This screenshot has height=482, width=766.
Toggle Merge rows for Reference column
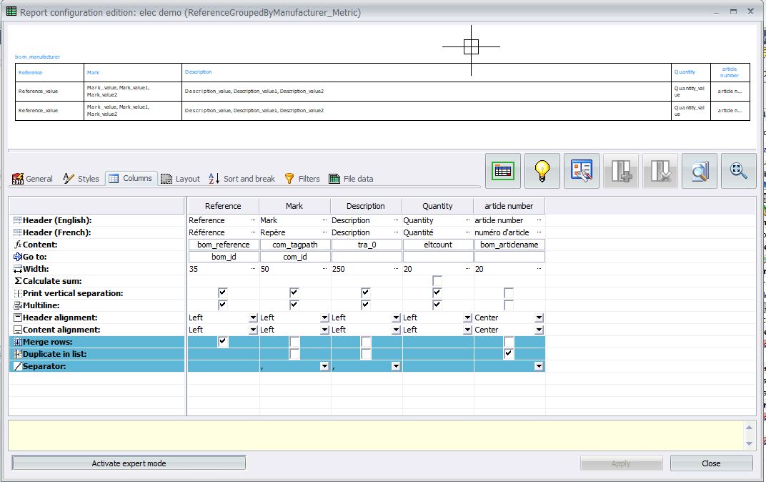(x=223, y=342)
